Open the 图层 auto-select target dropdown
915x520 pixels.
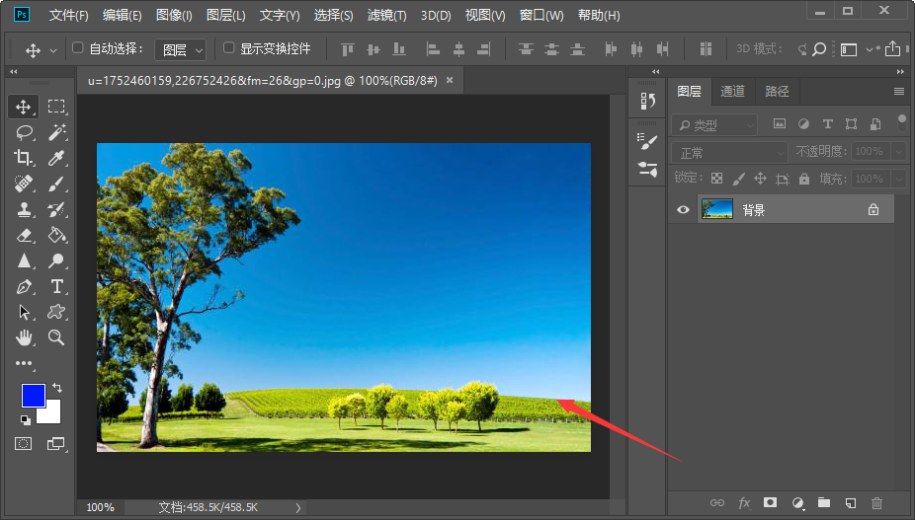tap(180, 50)
